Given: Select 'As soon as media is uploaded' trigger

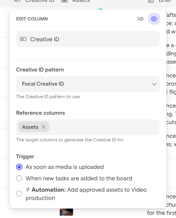Looking at the screenshot, I should 19,167.
